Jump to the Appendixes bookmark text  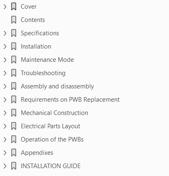coord(37,153)
